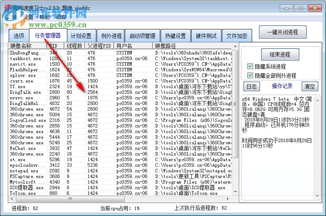The height and width of the screenshot is (216, 326).
Task: Click the 操作记录 label
Action: [x=282, y=86]
